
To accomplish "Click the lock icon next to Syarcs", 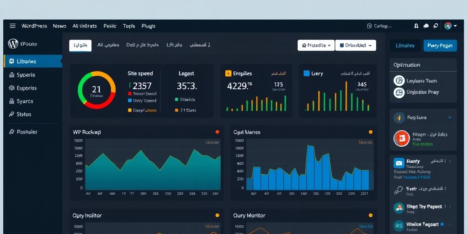I will (x=11, y=101).
